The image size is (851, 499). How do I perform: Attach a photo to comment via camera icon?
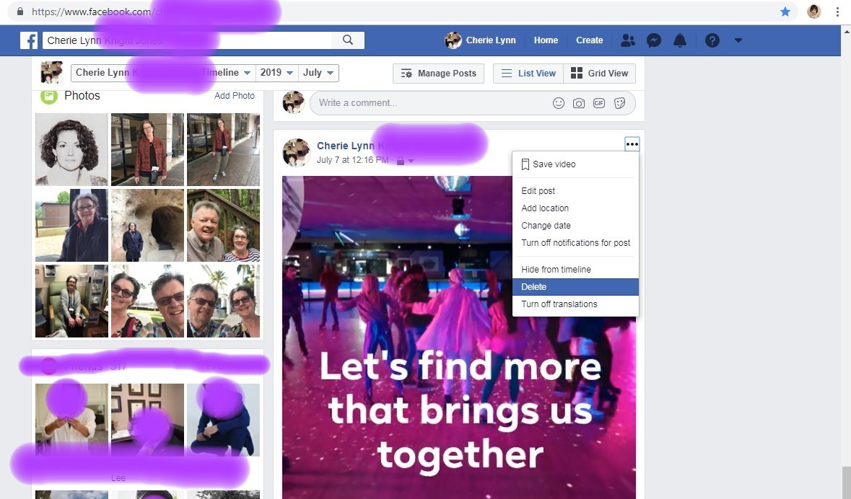pyautogui.click(x=579, y=103)
